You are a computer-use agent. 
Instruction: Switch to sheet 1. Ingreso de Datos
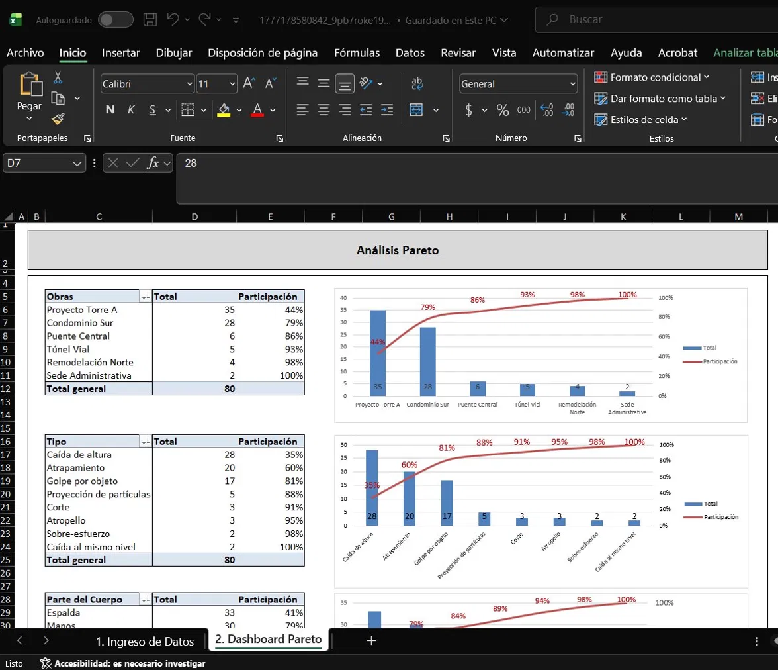tap(145, 641)
